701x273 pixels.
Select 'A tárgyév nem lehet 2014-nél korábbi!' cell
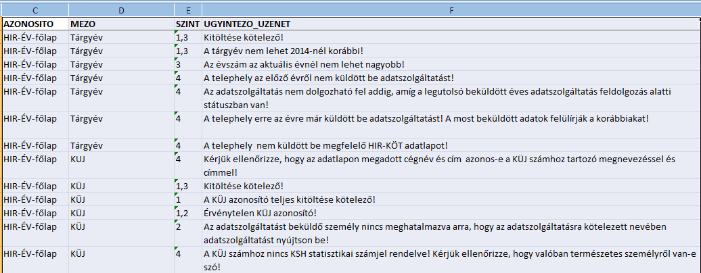click(x=451, y=51)
